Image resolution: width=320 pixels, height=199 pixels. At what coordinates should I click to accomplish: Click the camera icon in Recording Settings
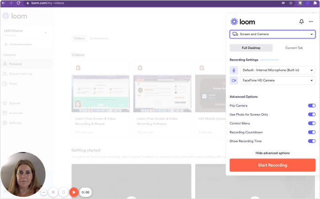tap(234, 80)
